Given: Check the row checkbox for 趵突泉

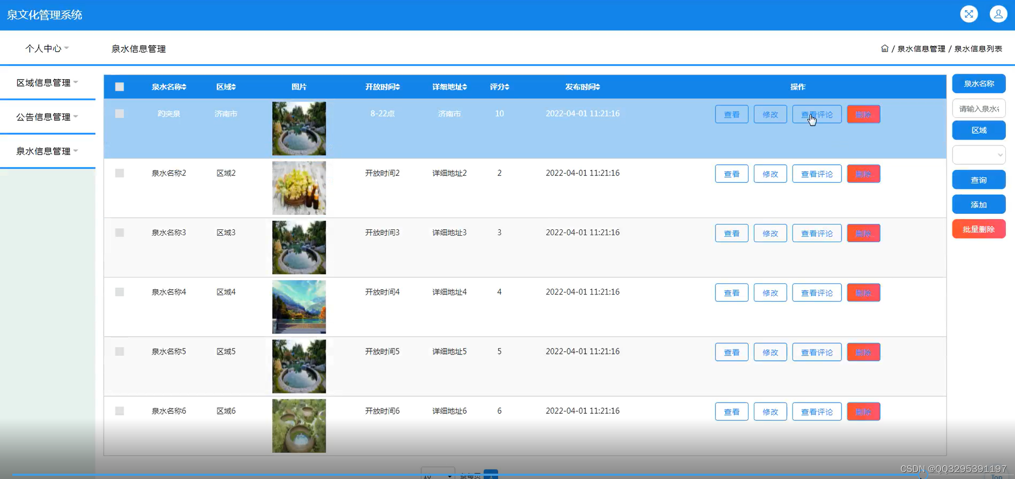Looking at the screenshot, I should (119, 114).
